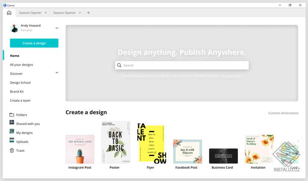Click the Shared with you thumbnail icon
Image resolution: width=308 pixels, height=181 pixels.
point(12,122)
